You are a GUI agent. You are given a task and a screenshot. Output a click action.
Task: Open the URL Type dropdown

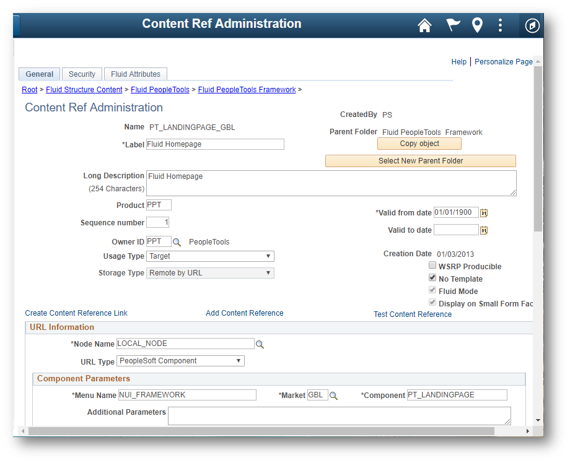(180, 361)
